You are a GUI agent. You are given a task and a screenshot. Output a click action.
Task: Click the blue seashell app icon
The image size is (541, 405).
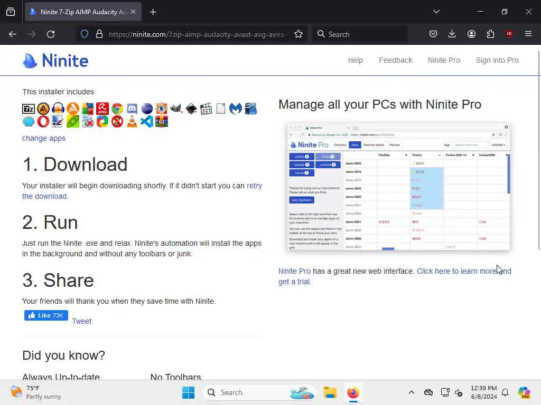[x=29, y=122]
